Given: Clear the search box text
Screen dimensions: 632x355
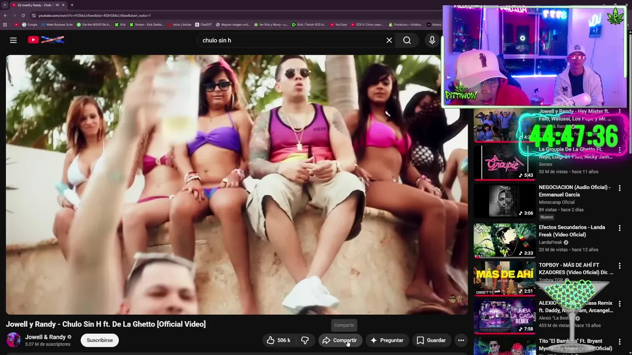Looking at the screenshot, I should 389,40.
